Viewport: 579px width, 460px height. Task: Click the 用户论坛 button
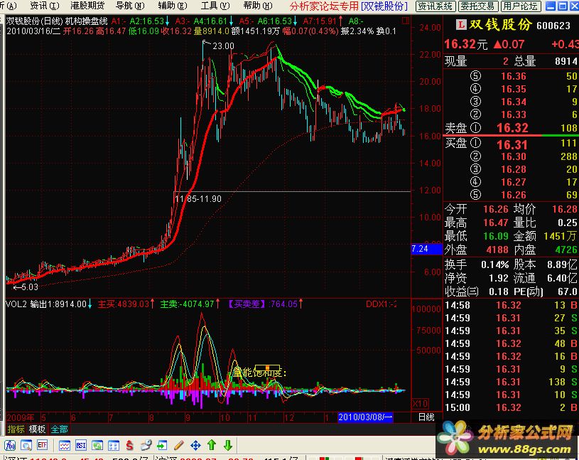tap(521, 6)
